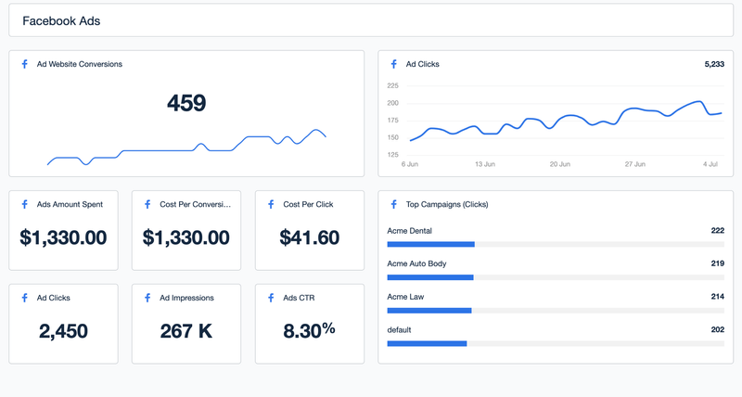Click Facebook icon next to Ads CTR
The image size is (742, 397).
pos(271,298)
